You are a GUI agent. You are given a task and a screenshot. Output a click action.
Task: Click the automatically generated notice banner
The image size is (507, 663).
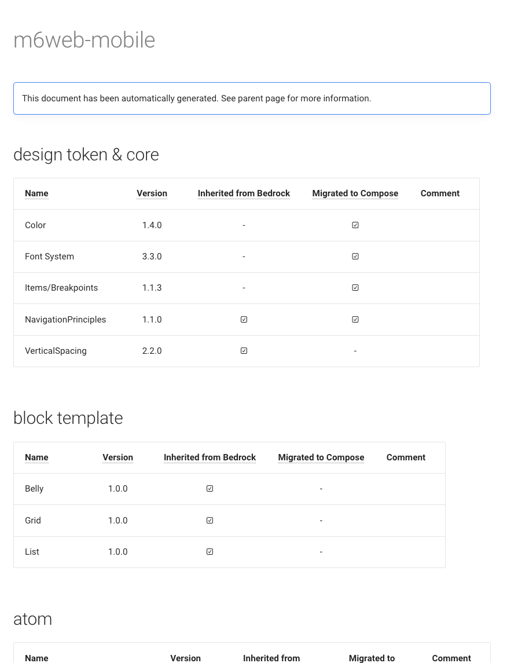(196, 98)
